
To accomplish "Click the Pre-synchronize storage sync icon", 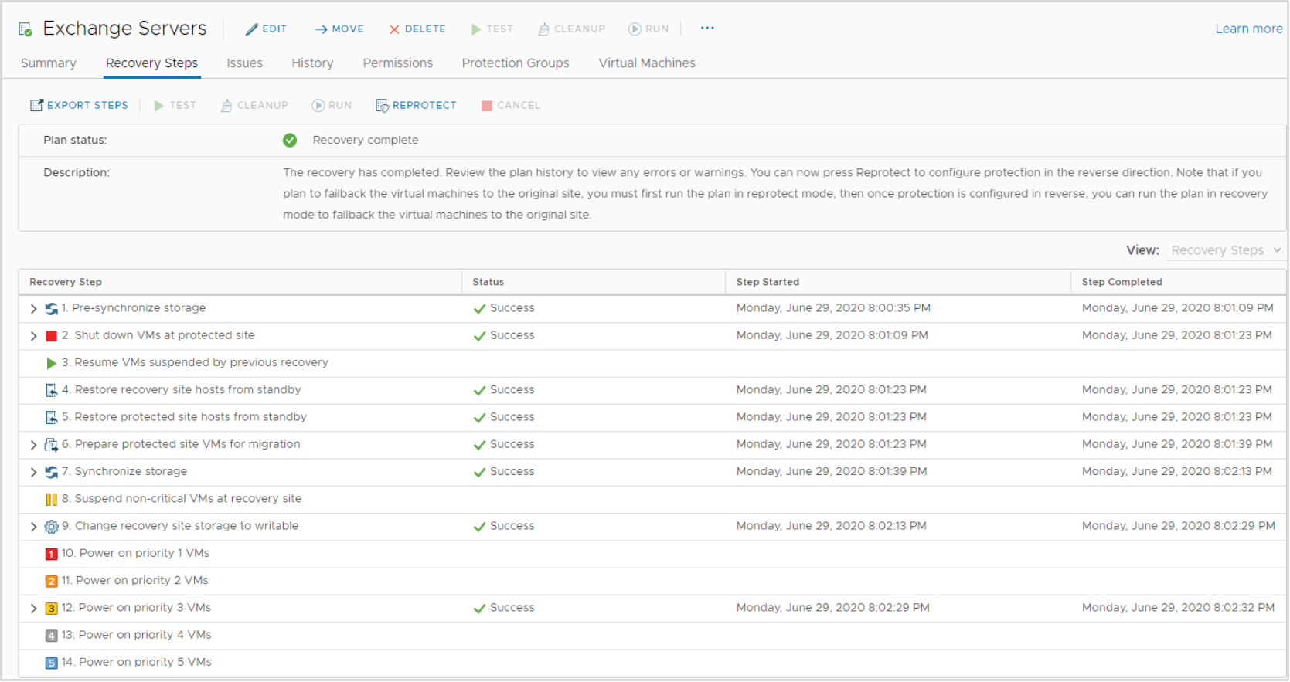I will (x=51, y=308).
